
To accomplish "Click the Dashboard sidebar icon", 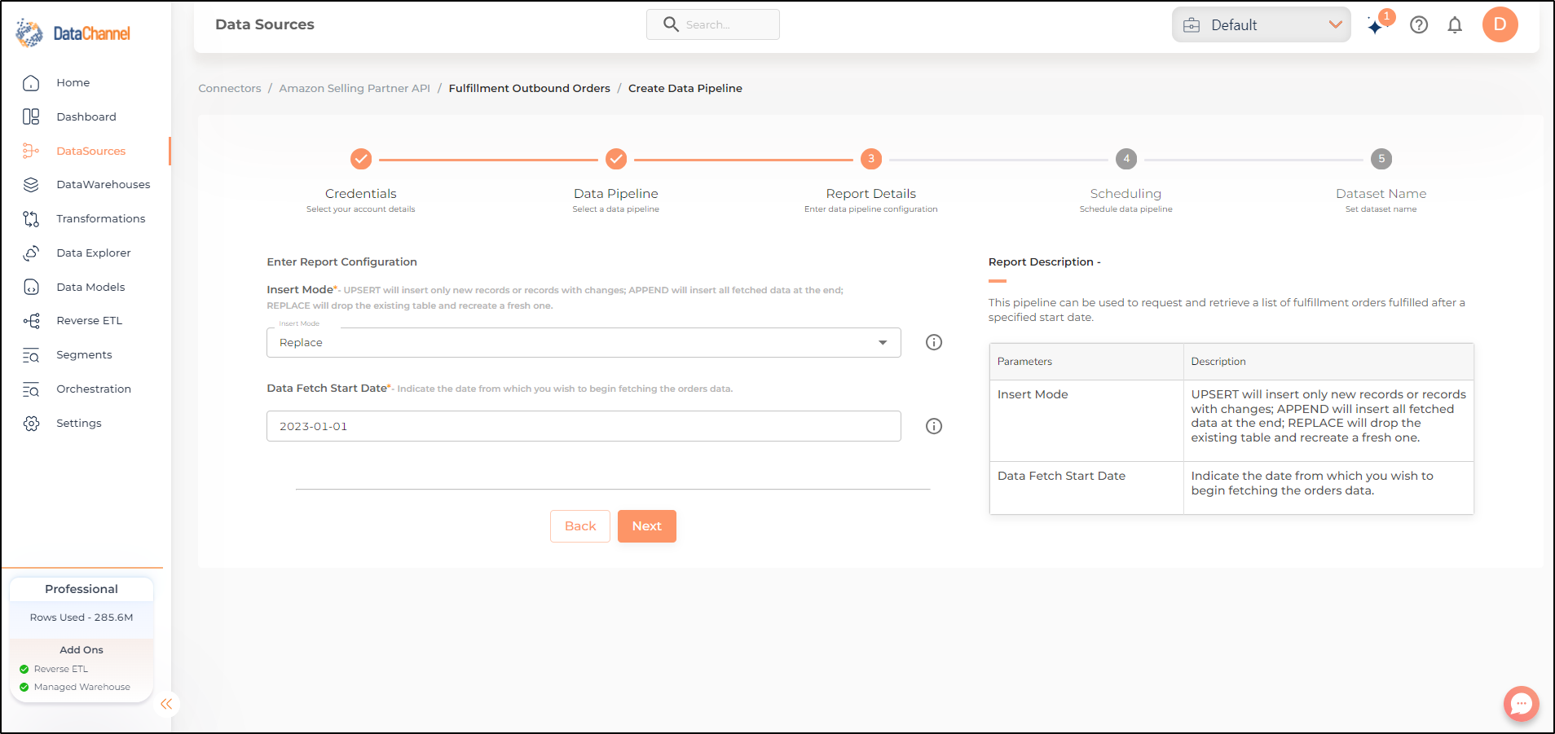I will [31, 117].
